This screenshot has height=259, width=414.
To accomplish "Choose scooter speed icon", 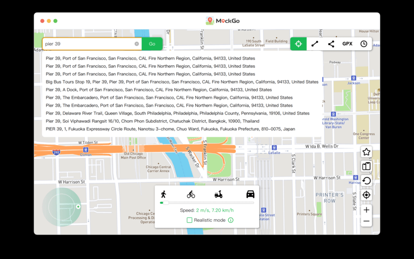I will 218,195.
